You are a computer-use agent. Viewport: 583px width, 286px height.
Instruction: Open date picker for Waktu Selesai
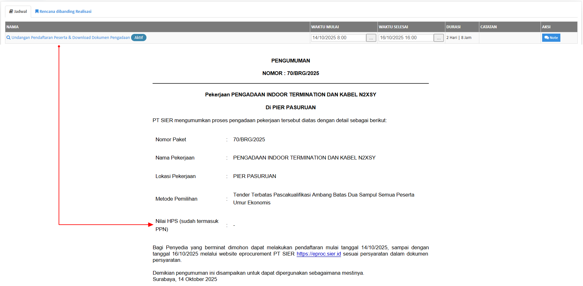(x=439, y=38)
